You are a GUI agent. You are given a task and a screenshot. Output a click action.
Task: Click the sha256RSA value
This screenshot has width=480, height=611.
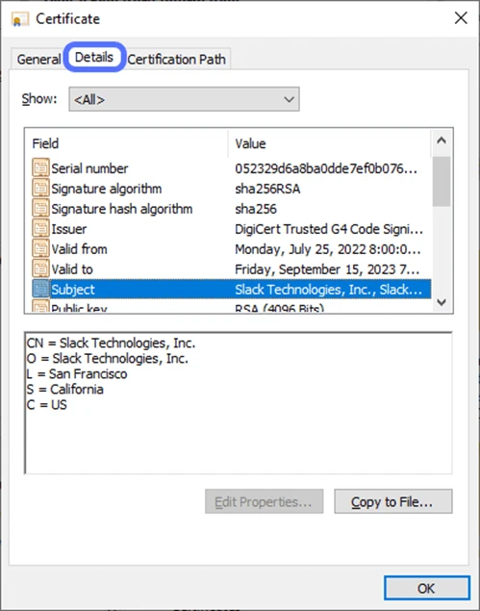point(267,189)
